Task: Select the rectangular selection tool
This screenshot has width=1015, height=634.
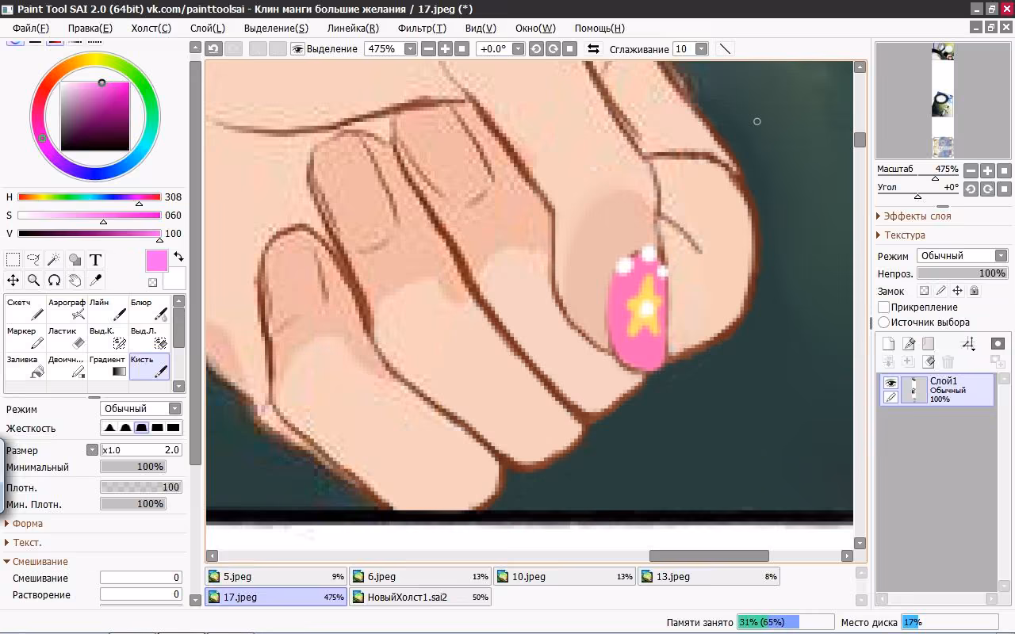Action: (13, 260)
